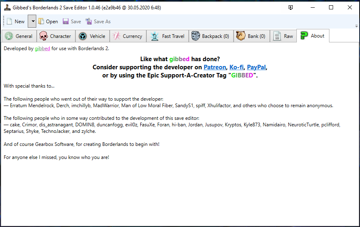Open the Ko-fi support link
Viewport: 360px width, 227px height.
236,67
